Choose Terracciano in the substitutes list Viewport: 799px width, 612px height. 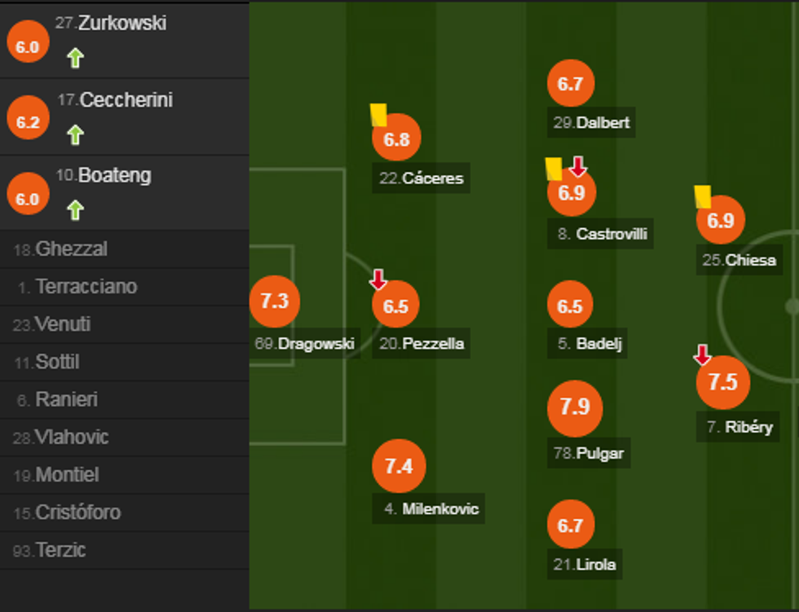[86, 287]
